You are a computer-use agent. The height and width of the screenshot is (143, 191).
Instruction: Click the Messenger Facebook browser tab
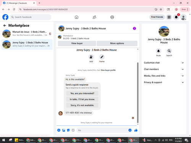tap(19, 3)
